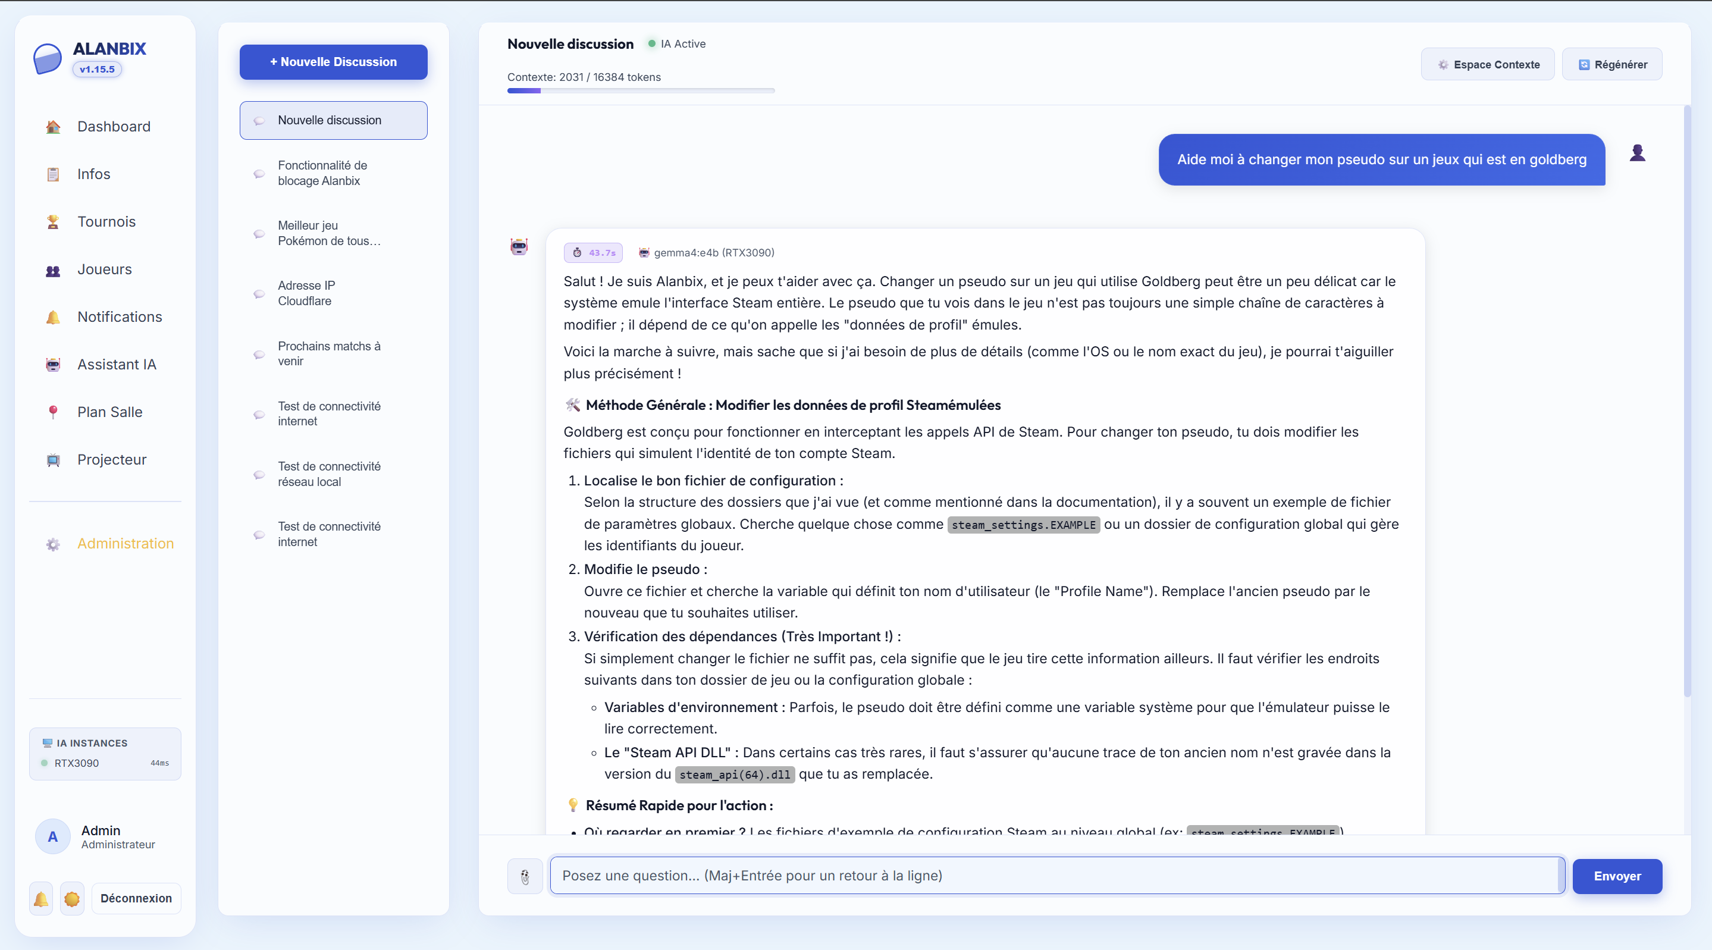Viewport: 1712px width, 950px height.
Task: Click the 43.7s response time badge
Action: 594,253
